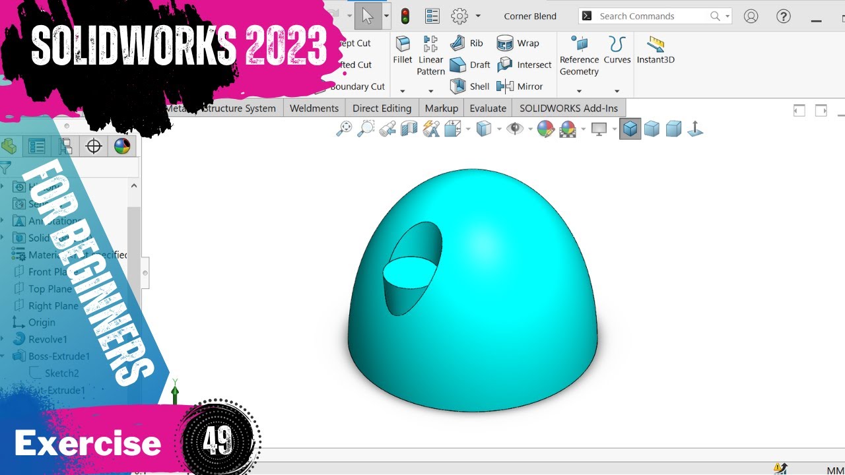Image resolution: width=845 pixels, height=475 pixels.
Task: Open the Help question mark icon
Action: 783,16
